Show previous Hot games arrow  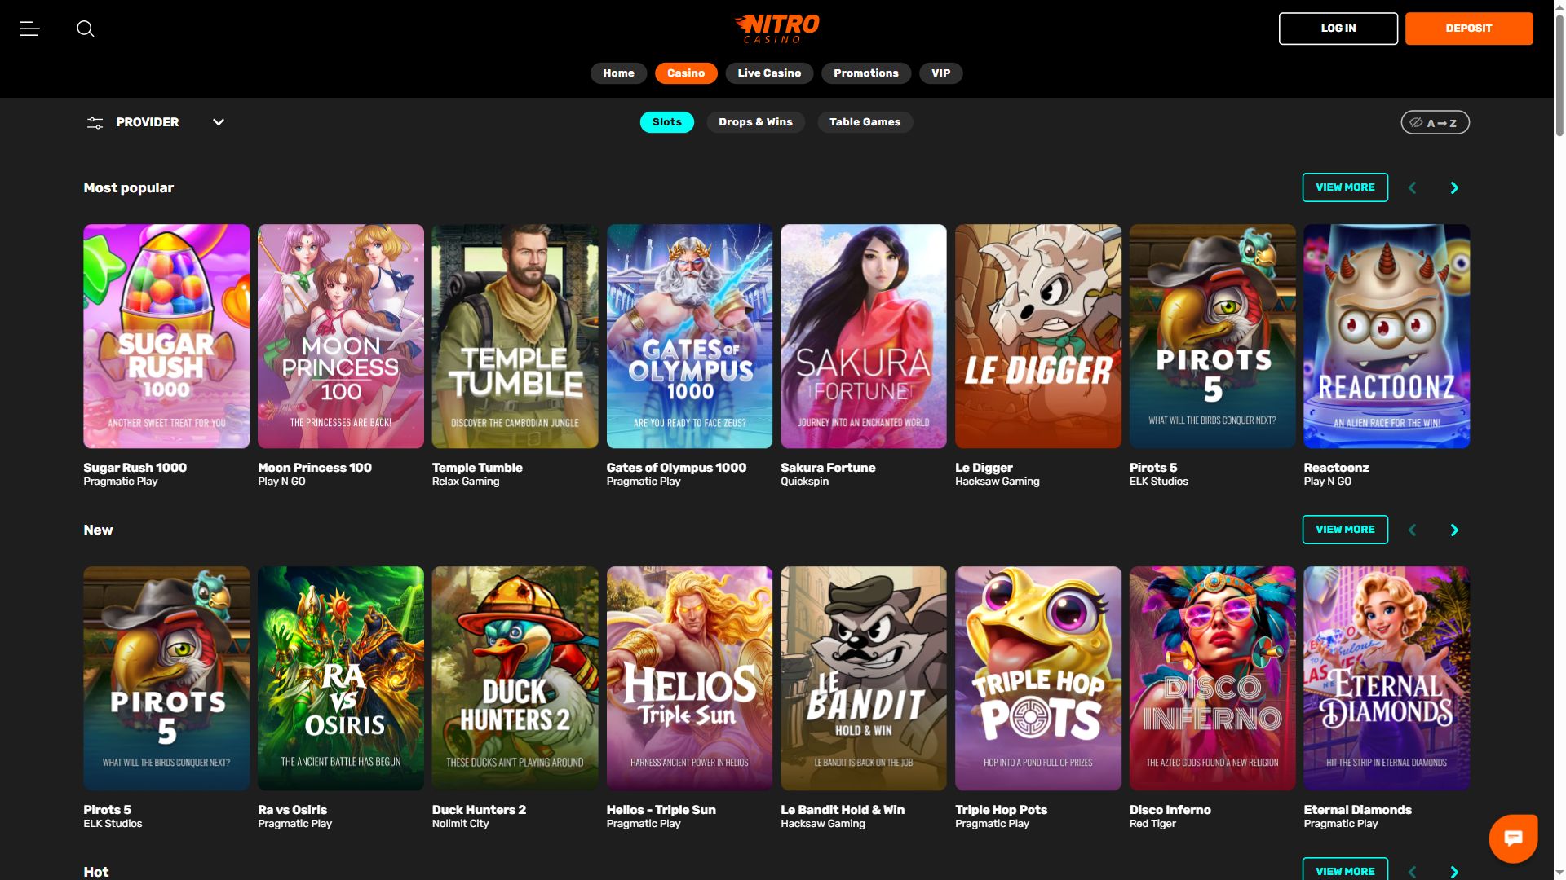[1412, 872]
